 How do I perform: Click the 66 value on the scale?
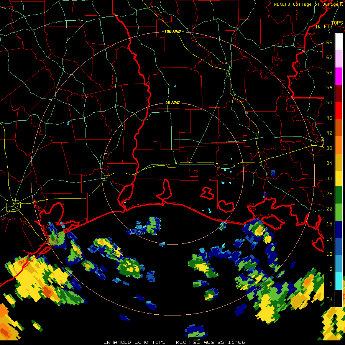(x=329, y=42)
